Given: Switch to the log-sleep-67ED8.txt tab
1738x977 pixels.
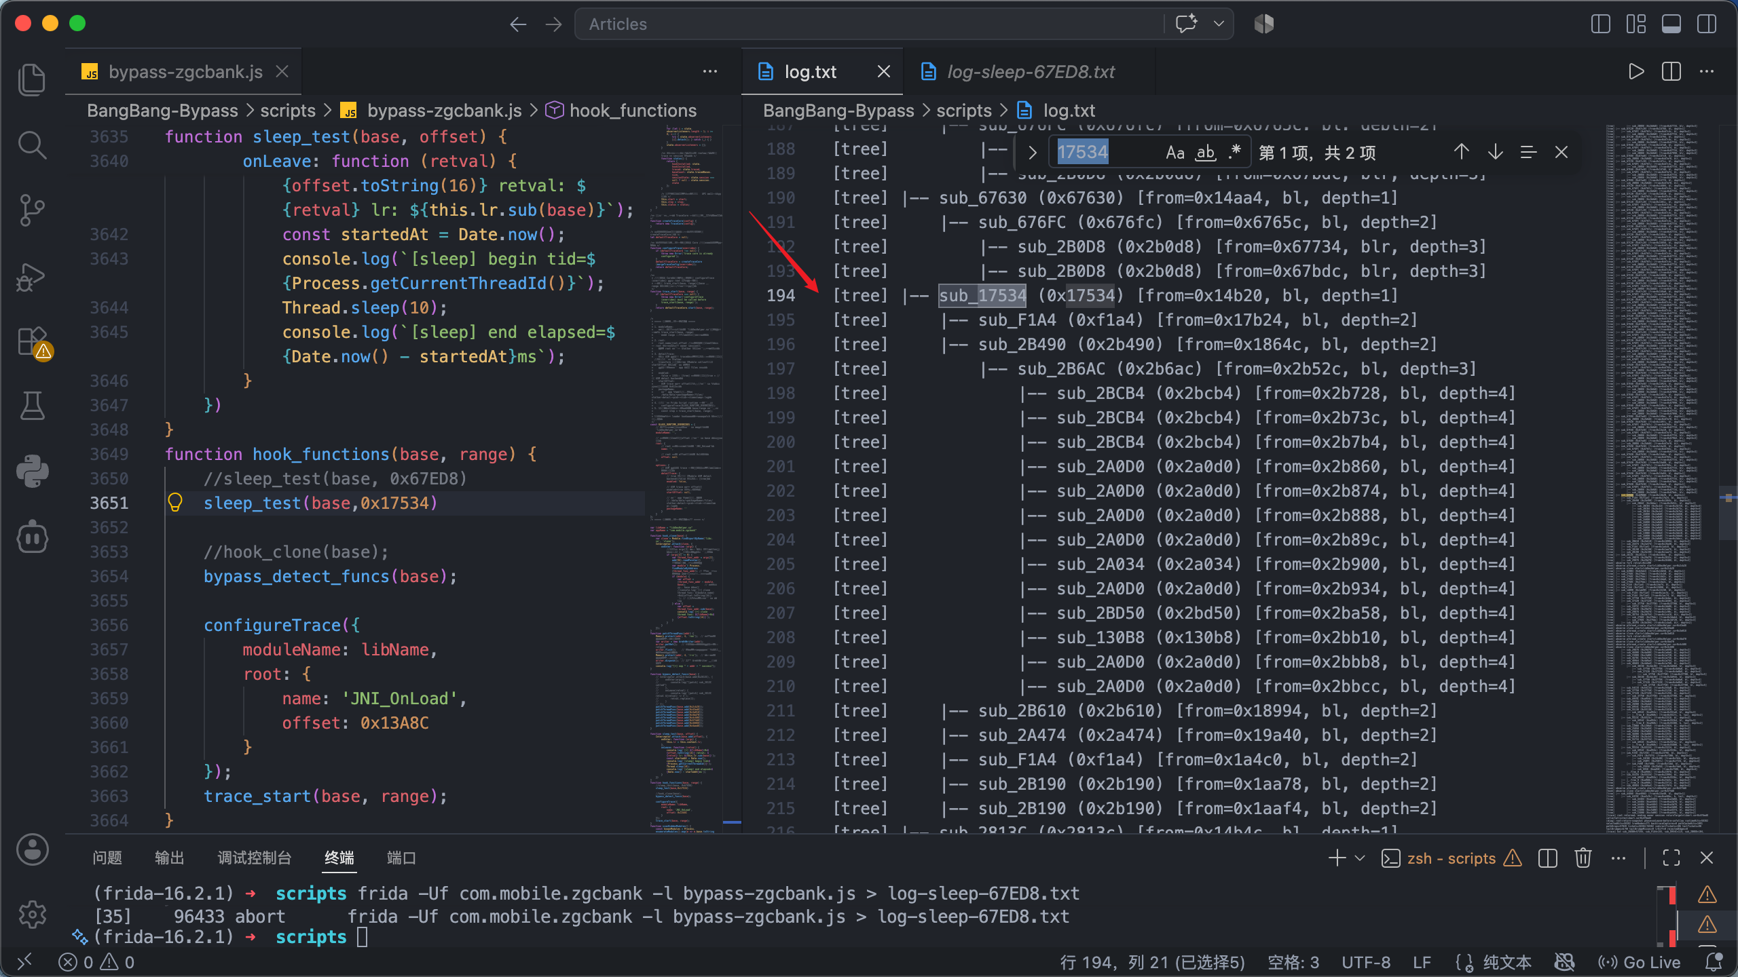Looking at the screenshot, I should (x=1031, y=72).
